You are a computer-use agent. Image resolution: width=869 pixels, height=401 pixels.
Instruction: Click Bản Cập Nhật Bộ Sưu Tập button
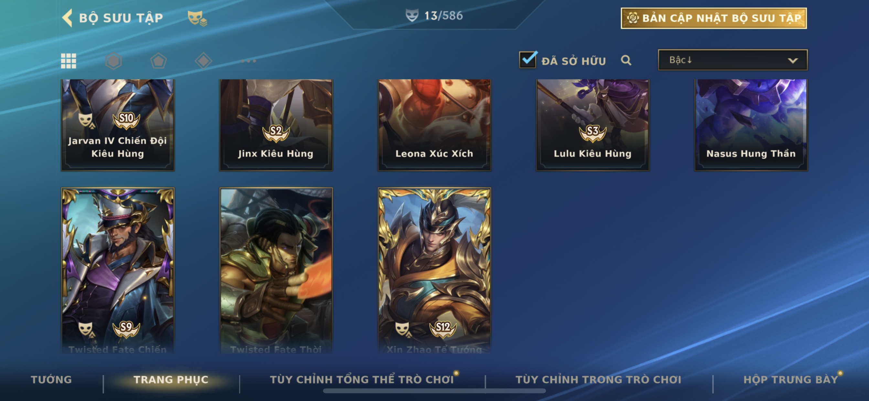[x=714, y=18]
